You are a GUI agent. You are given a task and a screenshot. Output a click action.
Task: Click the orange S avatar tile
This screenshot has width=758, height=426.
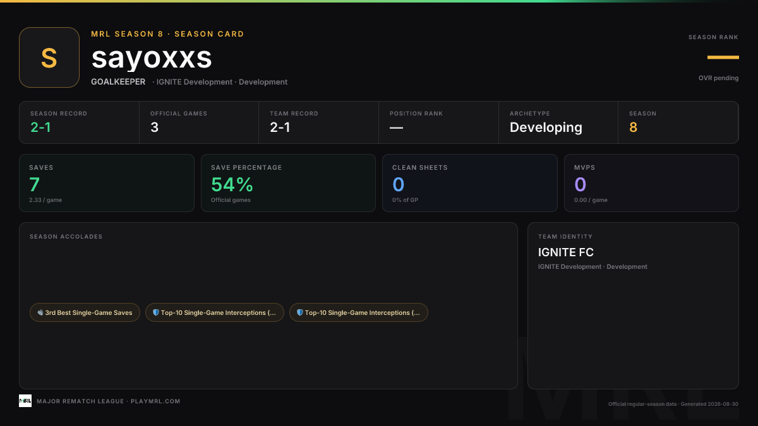pyautogui.click(x=49, y=57)
